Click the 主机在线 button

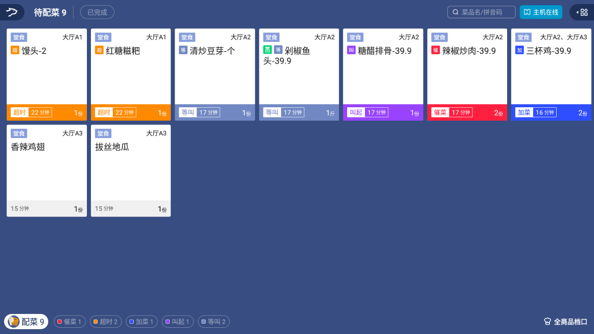(541, 12)
